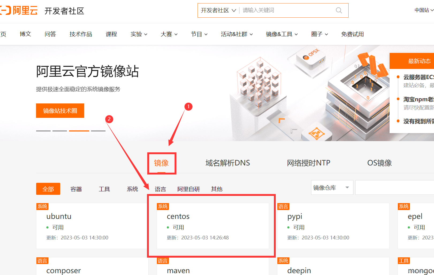Image resolution: width=434 pixels, height=275 pixels.
Task: Click the 工具 tag on mongodb card
Action: coord(404,261)
